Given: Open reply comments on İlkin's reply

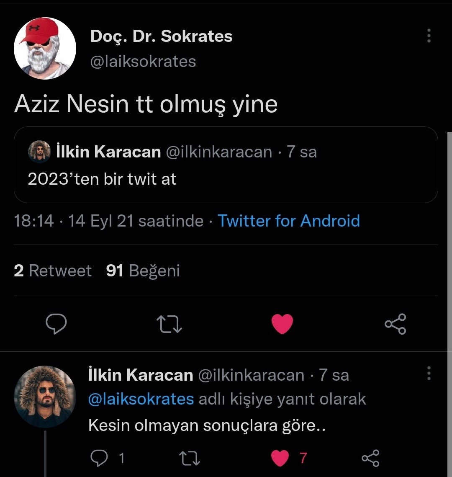Looking at the screenshot, I should point(99,458).
